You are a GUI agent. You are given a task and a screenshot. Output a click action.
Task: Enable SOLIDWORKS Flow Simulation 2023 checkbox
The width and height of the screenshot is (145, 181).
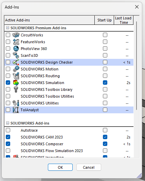point(8,151)
